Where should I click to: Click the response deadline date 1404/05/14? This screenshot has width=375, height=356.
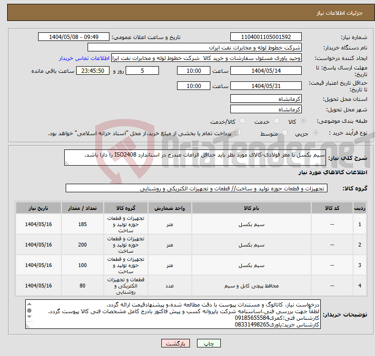[x=266, y=70]
